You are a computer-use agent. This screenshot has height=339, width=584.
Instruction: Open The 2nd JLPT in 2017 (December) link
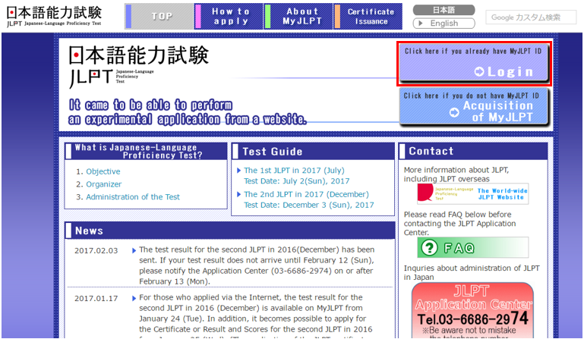pos(307,194)
